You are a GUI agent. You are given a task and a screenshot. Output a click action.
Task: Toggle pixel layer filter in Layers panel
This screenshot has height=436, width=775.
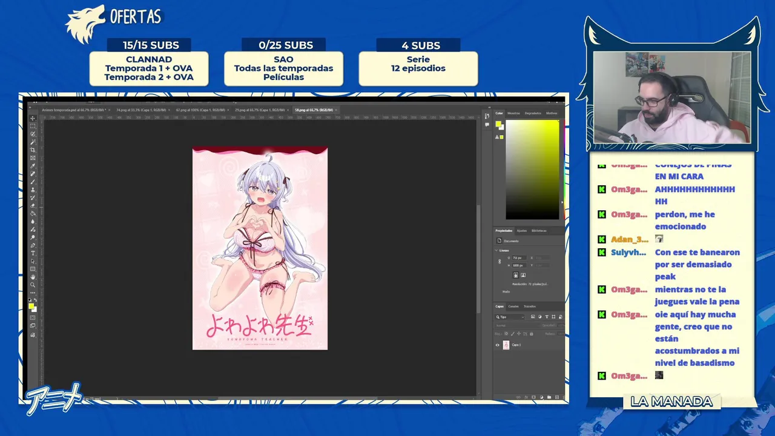click(x=533, y=317)
